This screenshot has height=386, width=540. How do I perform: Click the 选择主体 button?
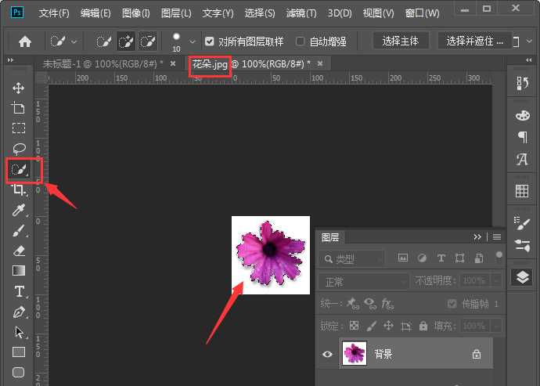(401, 41)
